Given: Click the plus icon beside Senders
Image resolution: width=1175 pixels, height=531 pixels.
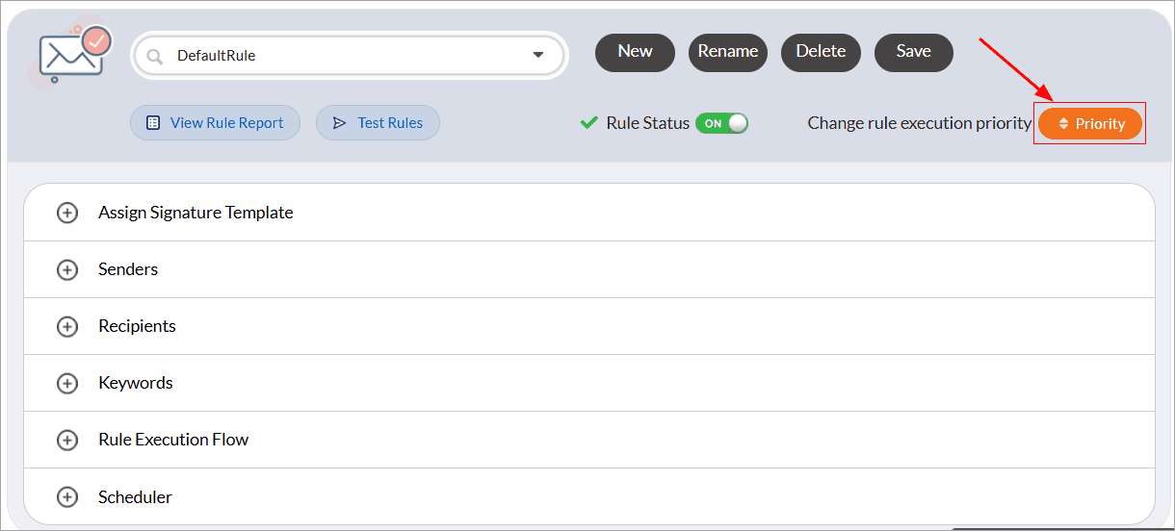Looking at the screenshot, I should coord(67,269).
